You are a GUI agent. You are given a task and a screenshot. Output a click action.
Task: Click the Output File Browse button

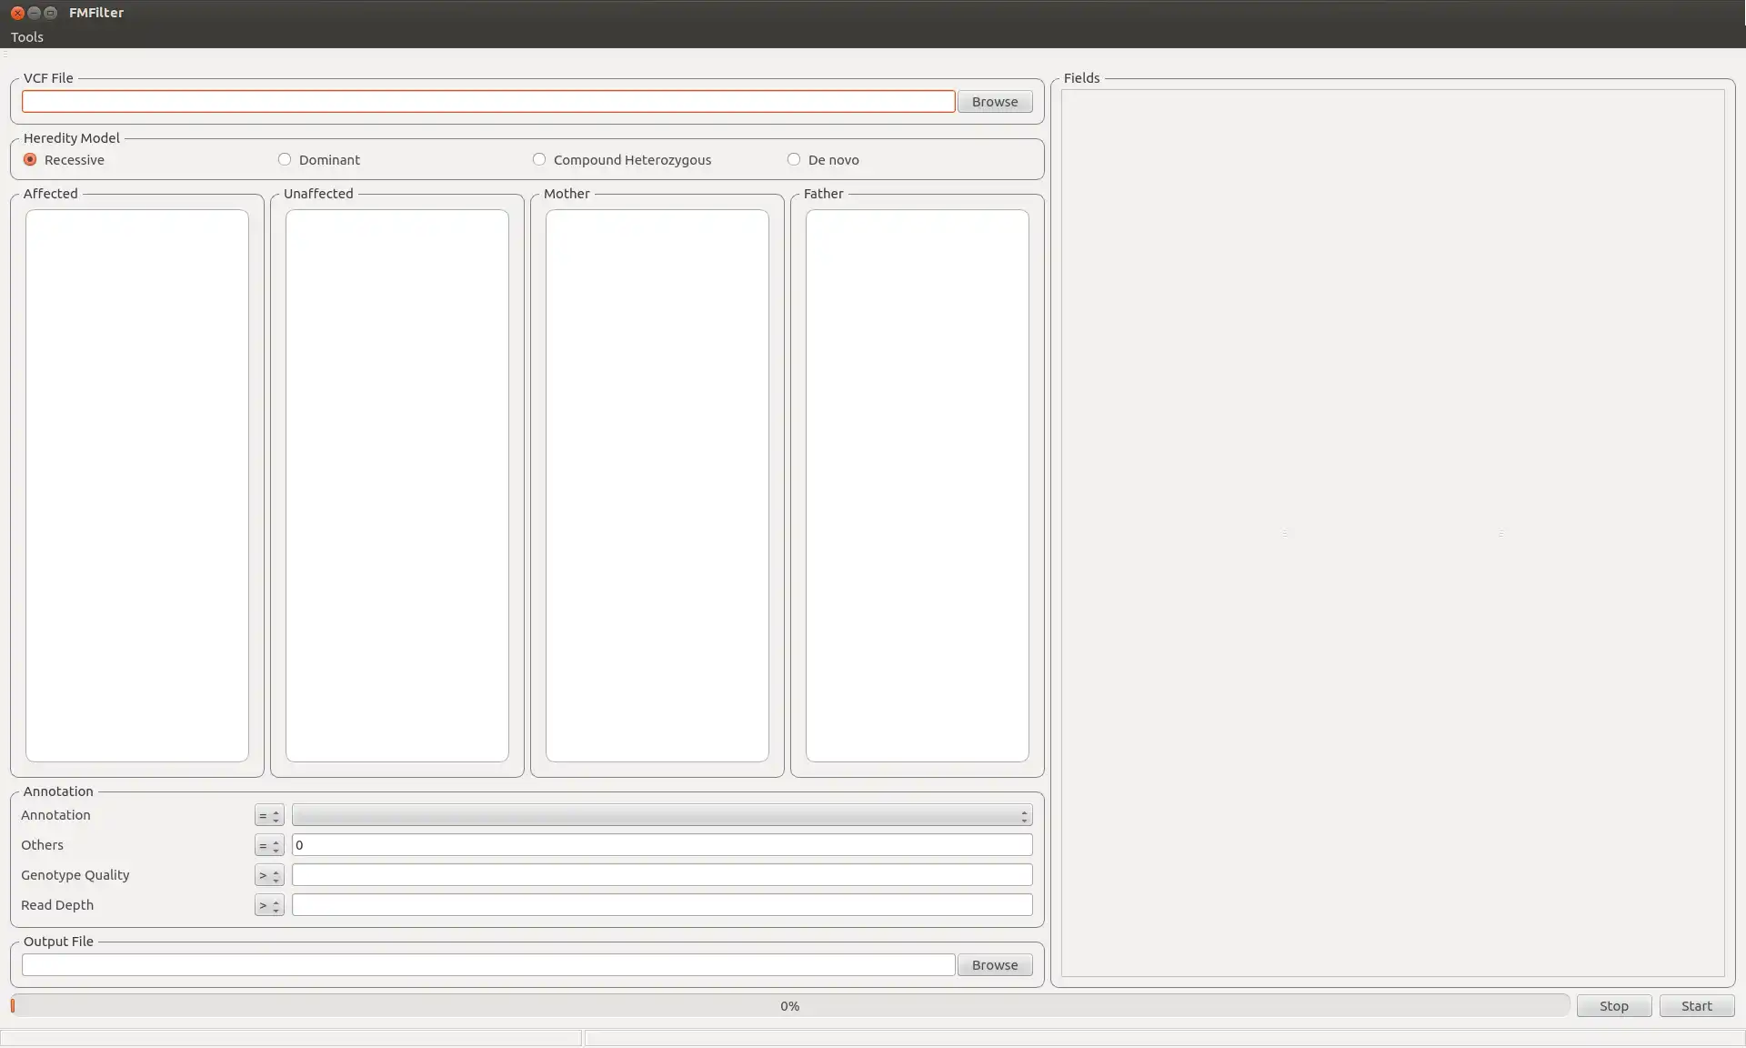coord(994,964)
